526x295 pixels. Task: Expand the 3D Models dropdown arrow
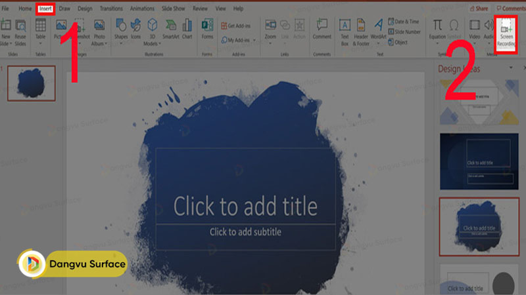[x=160, y=44]
